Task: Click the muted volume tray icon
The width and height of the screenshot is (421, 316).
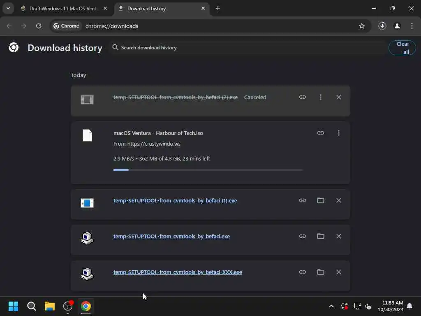Action: point(368,306)
